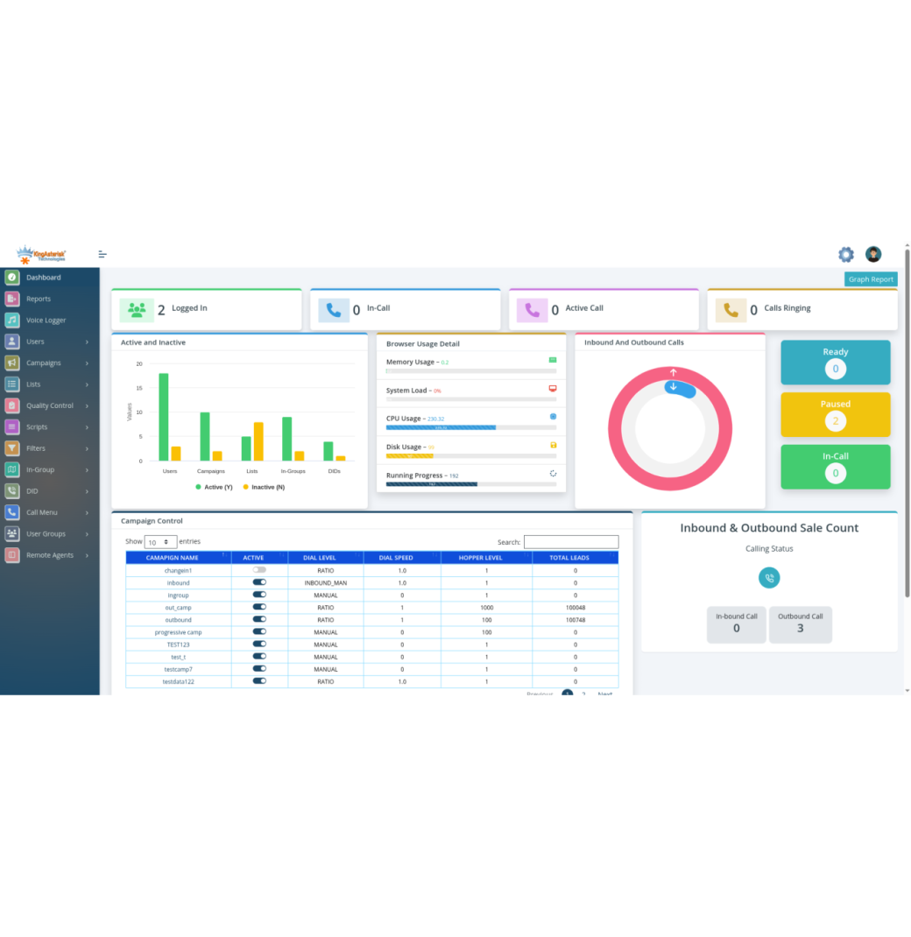Viewport: 911px width, 937px height.
Task: Toggle the progressive camp active switch
Action: pyautogui.click(x=259, y=631)
